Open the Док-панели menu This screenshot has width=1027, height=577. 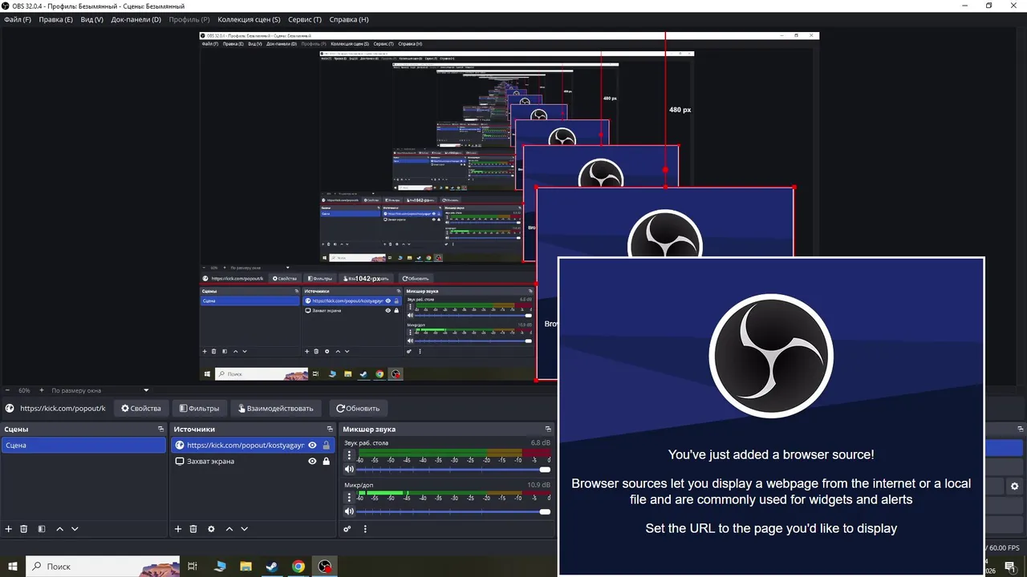[136, 19]
